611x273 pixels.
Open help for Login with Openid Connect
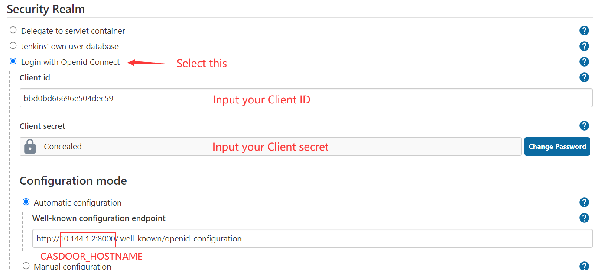pyautogui.click(x=584, y=61)
